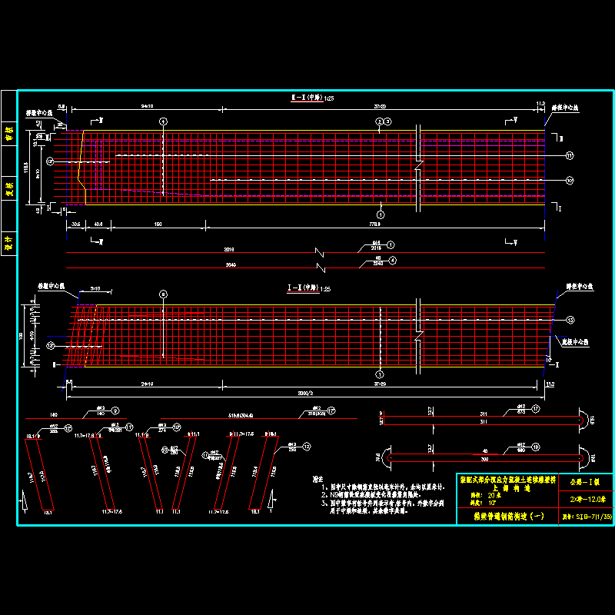
Task: Click the circled 10 callout above the third stirrup detail
Action: (177, 427)
